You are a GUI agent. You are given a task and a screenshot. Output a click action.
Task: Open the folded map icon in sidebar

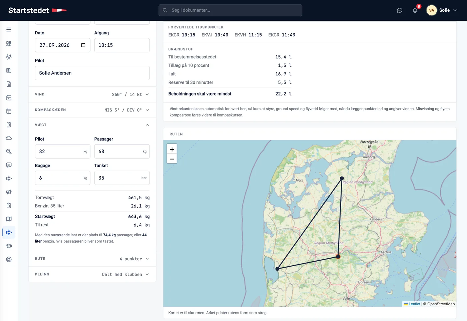9,219
